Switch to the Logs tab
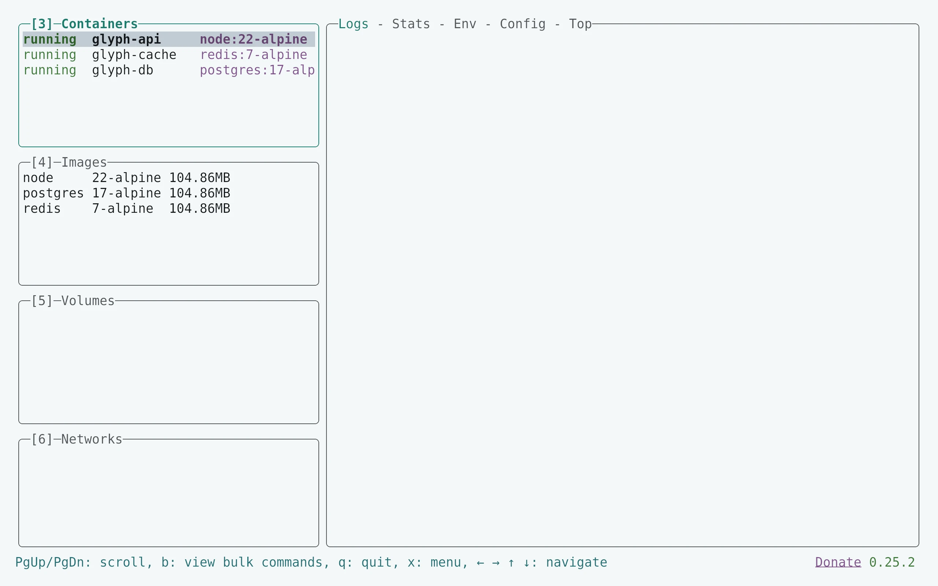Viewport: 938px width, 586px height. coord(353,24)
